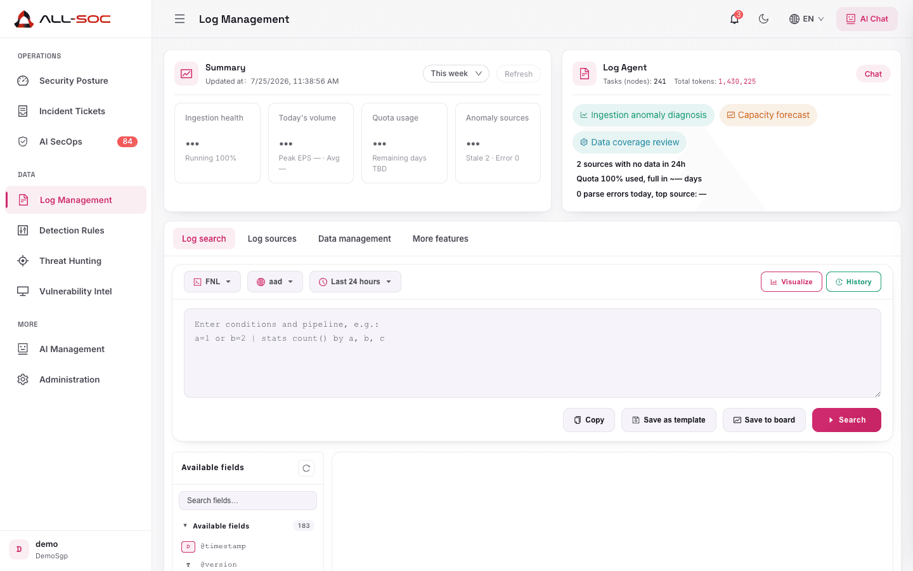Focus the query conditions text area
The image size is (913, 571).
pyautogui.click(x=533, y=353)
